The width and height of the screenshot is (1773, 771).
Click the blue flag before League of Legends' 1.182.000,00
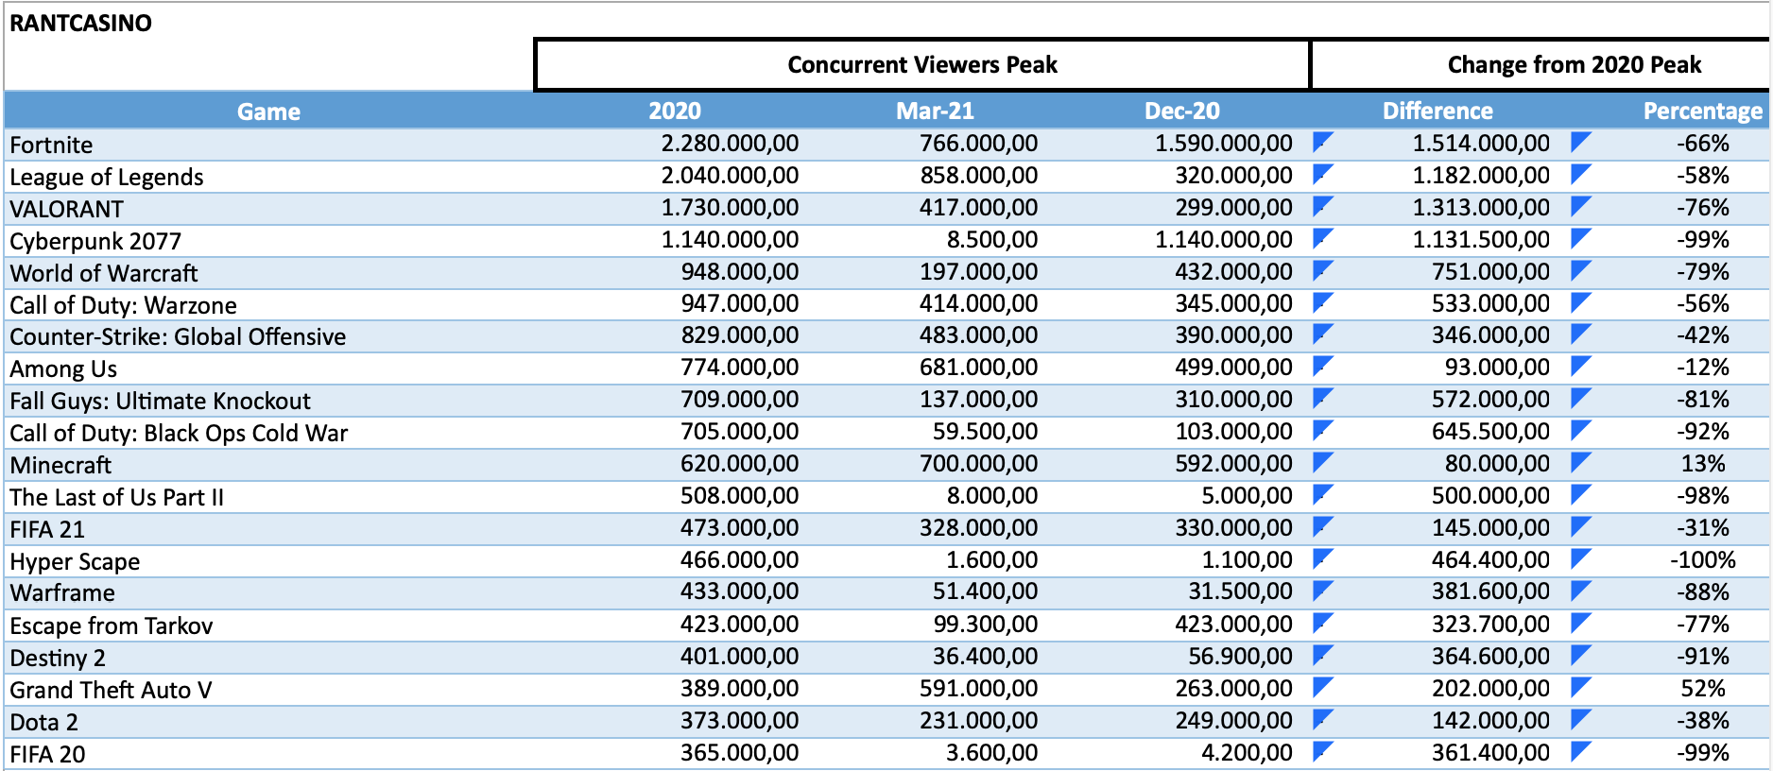point(1322,174)
